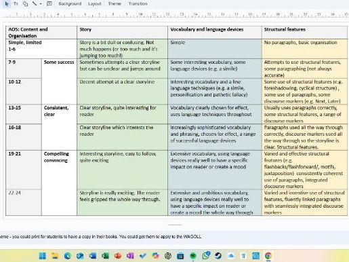Click 'No paragraphs, basic organisation' cell
Screen dimensions: 349x262
click(x=304, y=49)
